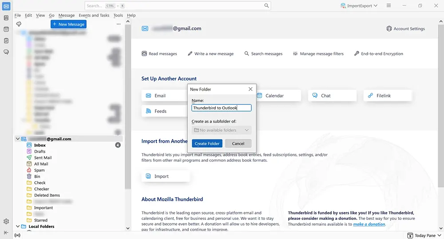The image size is (444, 239).
Task: Open End-to-end Encryption
Action: point(378,53)
